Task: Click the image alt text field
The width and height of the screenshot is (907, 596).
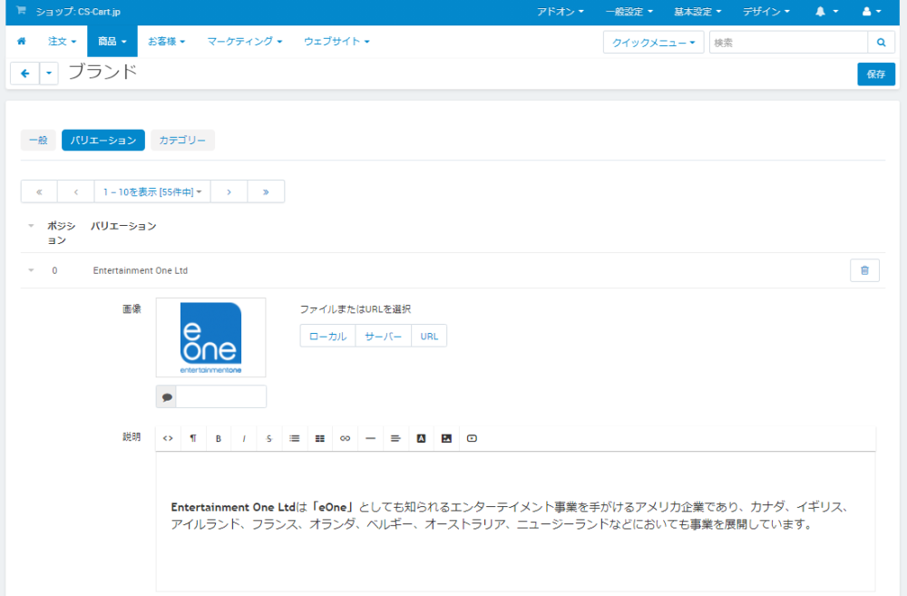Action: (x=221, y=397)
